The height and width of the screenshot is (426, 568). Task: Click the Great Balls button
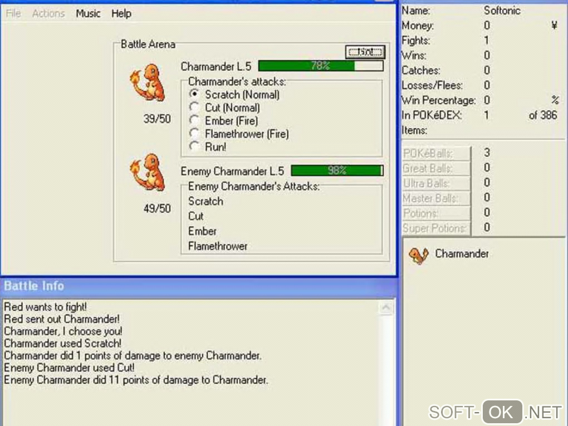tap(437, 168)
